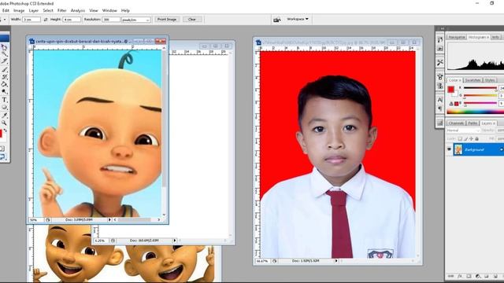Click the out-of-gamut warning triangle
This screenshot has width=504, height=283.
coord(451,104)
